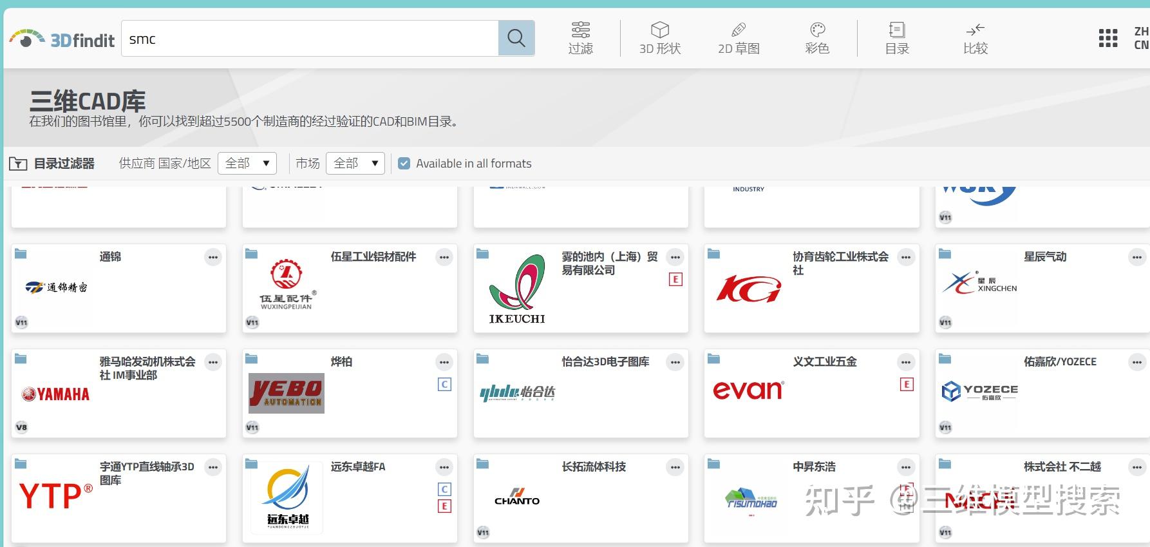Uncheck Available in all formats checkbox
This screenshot has height=547, width=1150.
(x=404, y=164)
